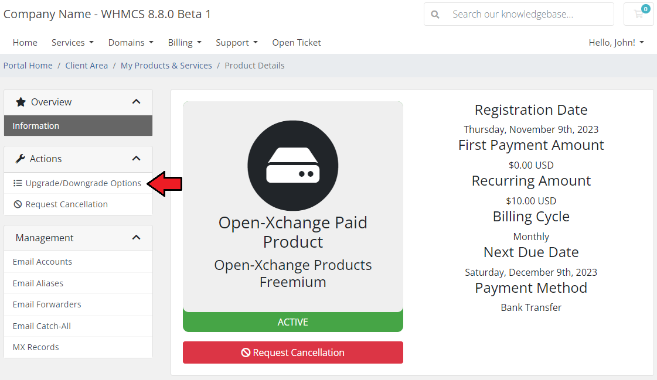The height and width of the screenshot is (380, 657).
Task: Follow the Portal Home breadcrumb
Action: tap(28, 66)
